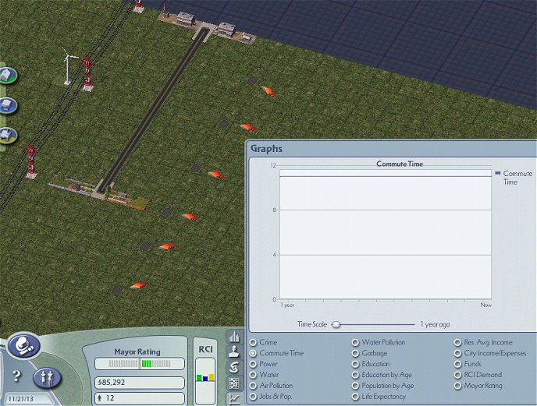
Task: Click the road connecting the two building lots
Action: pyautogui.click(x=152, y=110)
